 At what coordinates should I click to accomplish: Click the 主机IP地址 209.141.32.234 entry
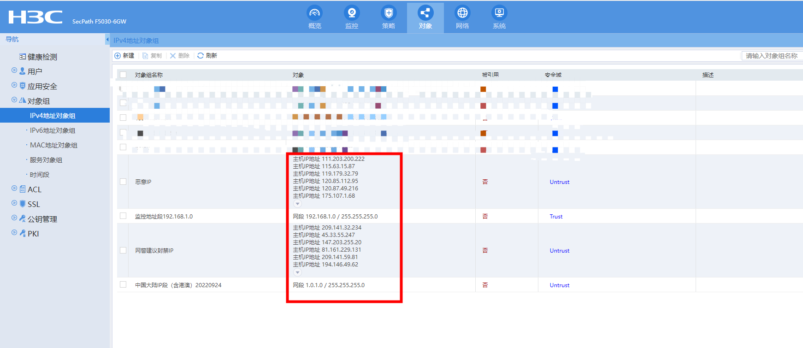coord(327,228)
